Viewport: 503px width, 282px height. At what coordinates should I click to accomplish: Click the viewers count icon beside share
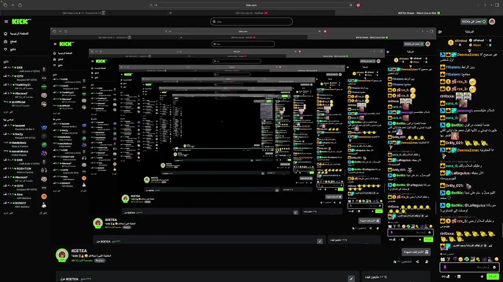tap(395, 262)
